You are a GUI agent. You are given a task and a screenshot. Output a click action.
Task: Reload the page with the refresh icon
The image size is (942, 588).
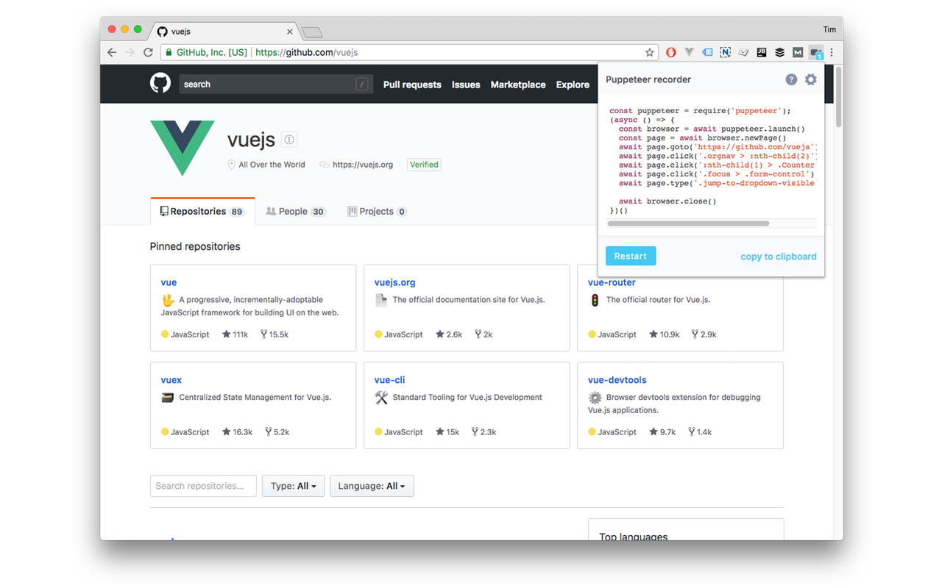pos(148,52)
